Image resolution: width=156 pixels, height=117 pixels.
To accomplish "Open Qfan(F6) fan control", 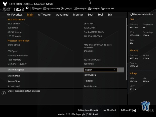I will (67, 9).
